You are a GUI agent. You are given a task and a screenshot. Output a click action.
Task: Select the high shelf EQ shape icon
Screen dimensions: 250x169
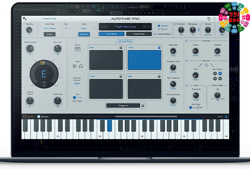[x=212, y=65]
